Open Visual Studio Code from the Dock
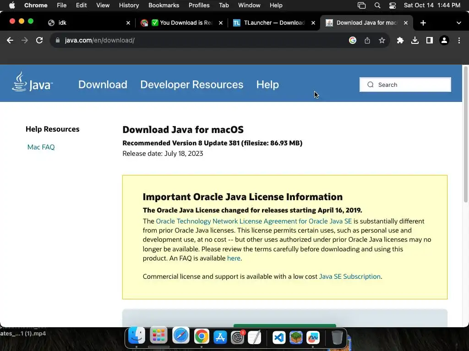Image resolution: width=469 pixels, height=351 pixels. tap(279, 338)
